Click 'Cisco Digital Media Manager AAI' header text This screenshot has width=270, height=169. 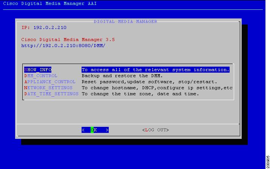(50, 3)
